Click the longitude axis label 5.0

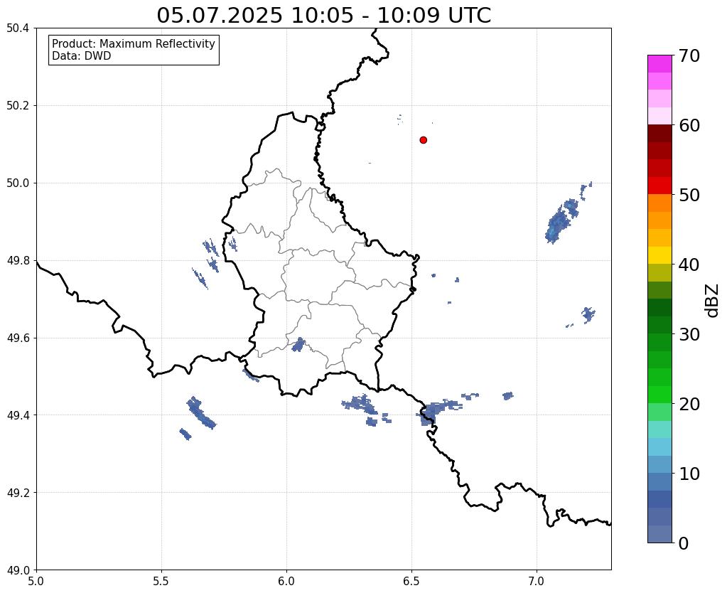tap(36, 582)
